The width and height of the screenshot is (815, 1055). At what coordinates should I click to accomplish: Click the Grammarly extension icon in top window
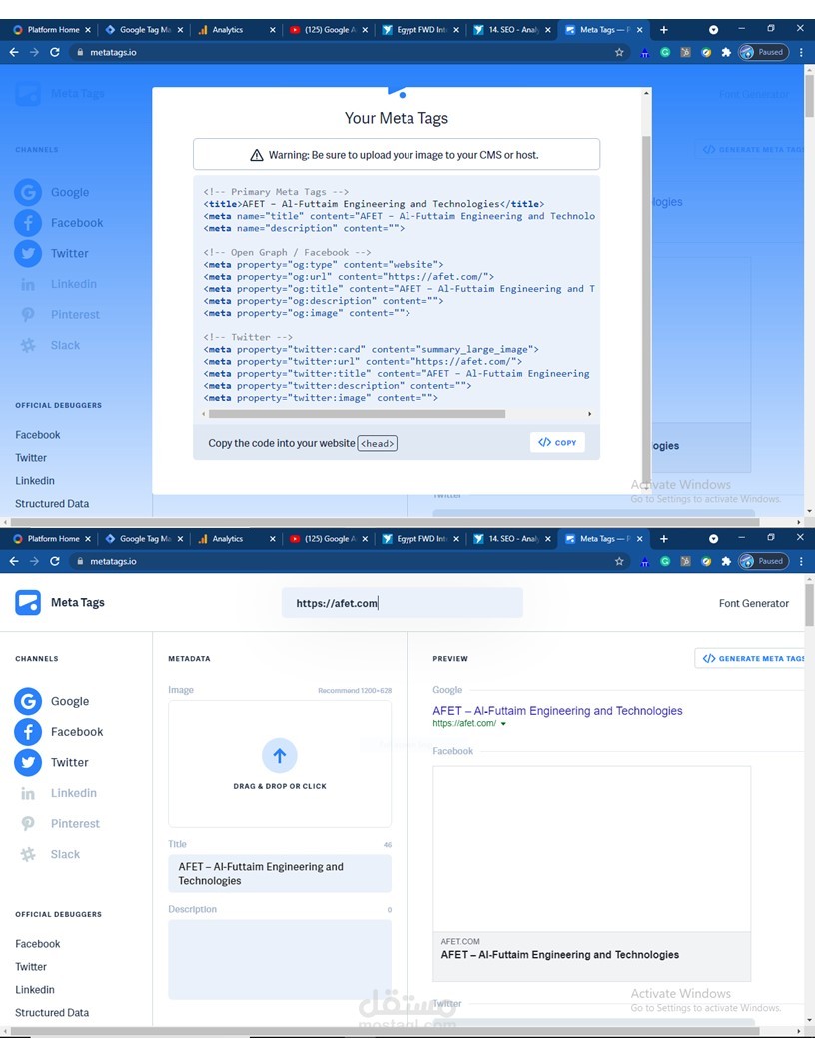[x=665, y=52]
